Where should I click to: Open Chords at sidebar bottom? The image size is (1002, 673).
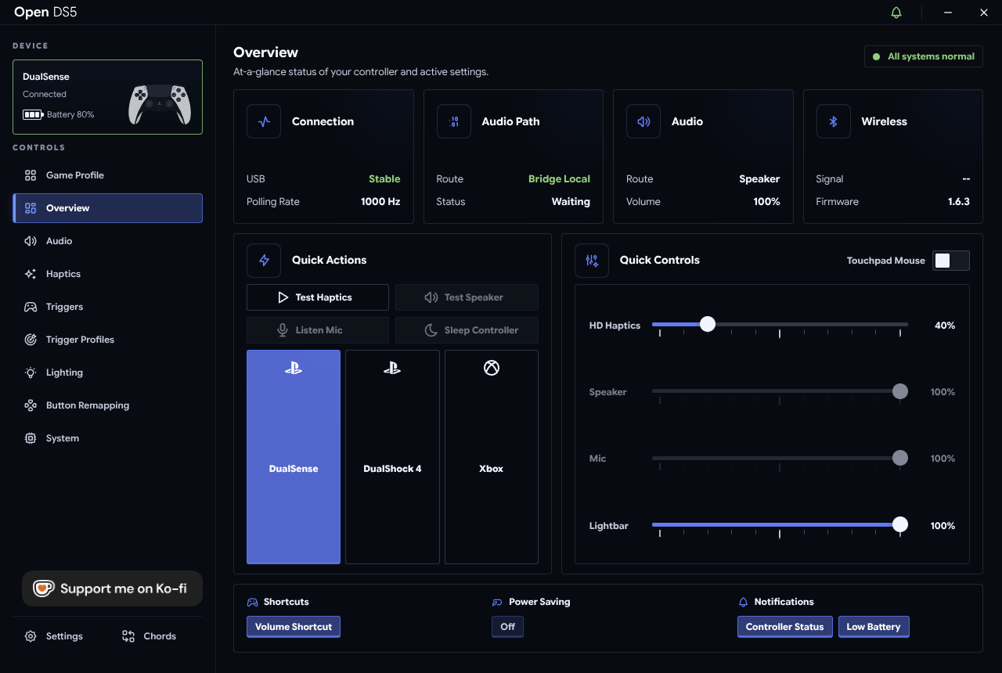coord(149,636)
